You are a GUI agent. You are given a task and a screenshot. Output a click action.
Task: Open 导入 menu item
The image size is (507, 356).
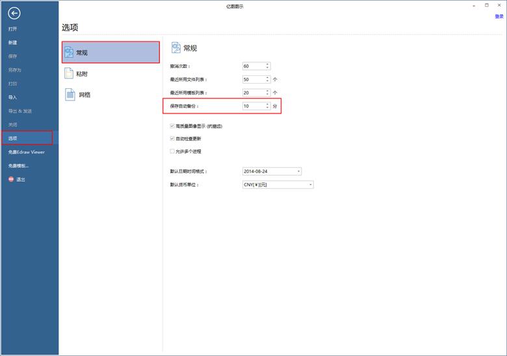coord(13,97)
